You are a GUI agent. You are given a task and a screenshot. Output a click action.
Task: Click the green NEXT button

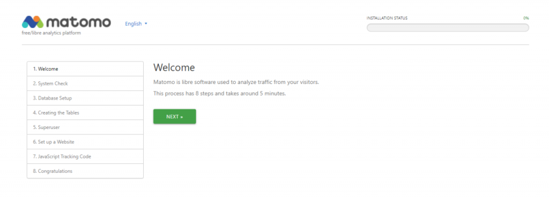pos(174,117)
